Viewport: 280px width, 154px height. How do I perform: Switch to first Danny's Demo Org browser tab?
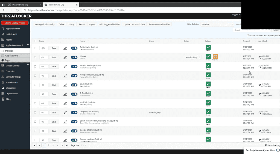(x=24, y=5)
